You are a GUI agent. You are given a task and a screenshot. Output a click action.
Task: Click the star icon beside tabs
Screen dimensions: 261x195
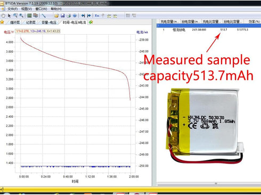coord(2,22)
